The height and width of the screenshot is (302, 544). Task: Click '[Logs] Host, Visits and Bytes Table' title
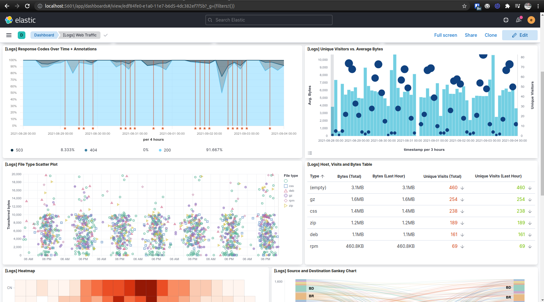point(340,164)
